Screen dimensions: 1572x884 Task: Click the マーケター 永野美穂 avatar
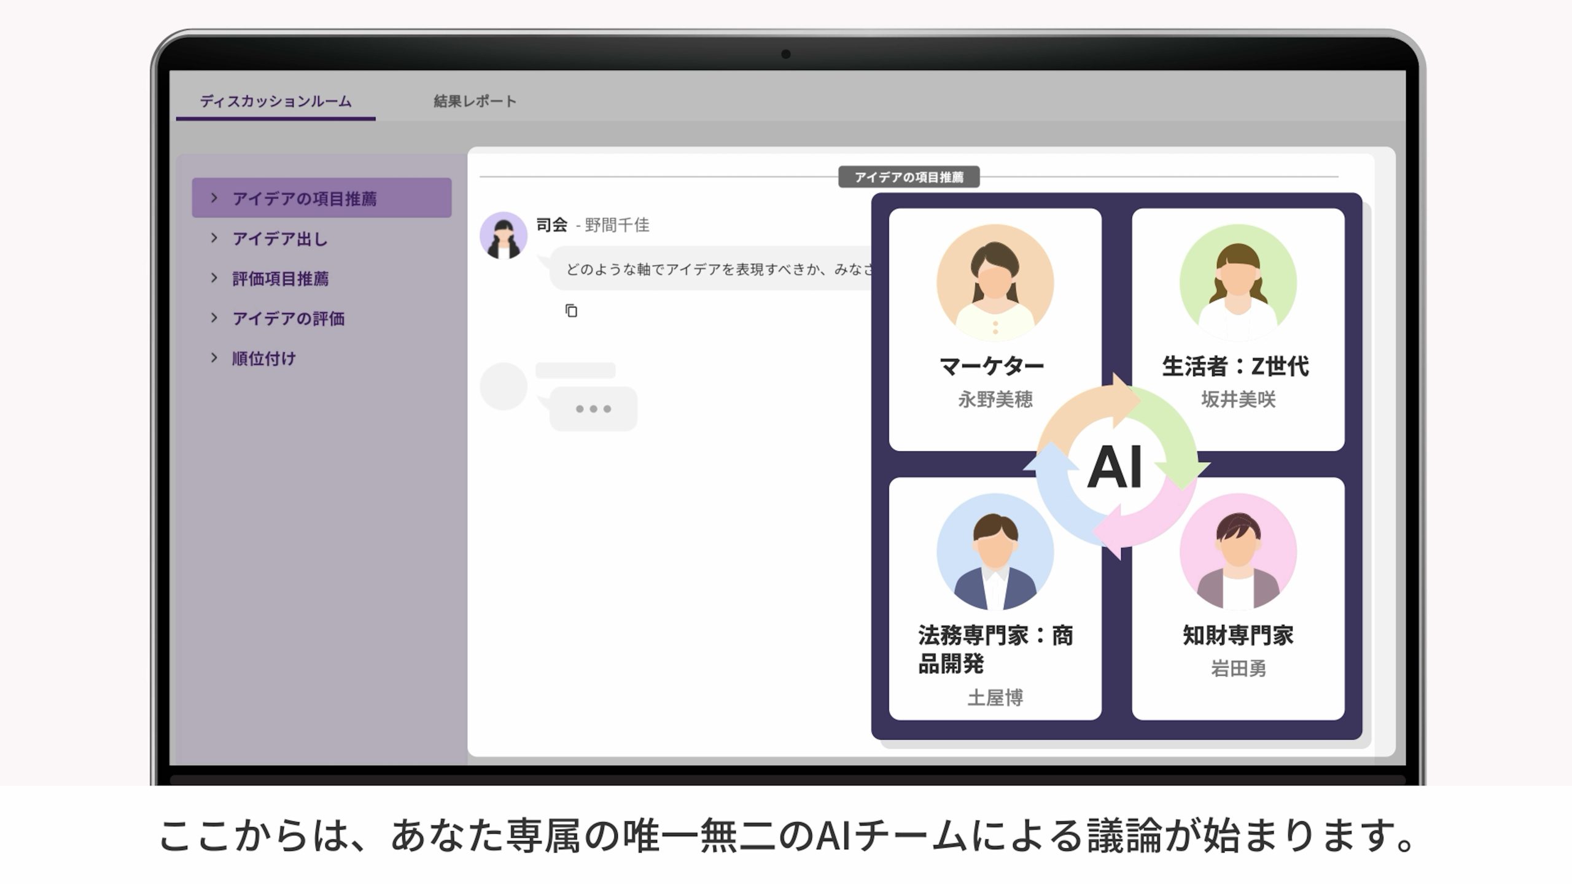(995, 283)
